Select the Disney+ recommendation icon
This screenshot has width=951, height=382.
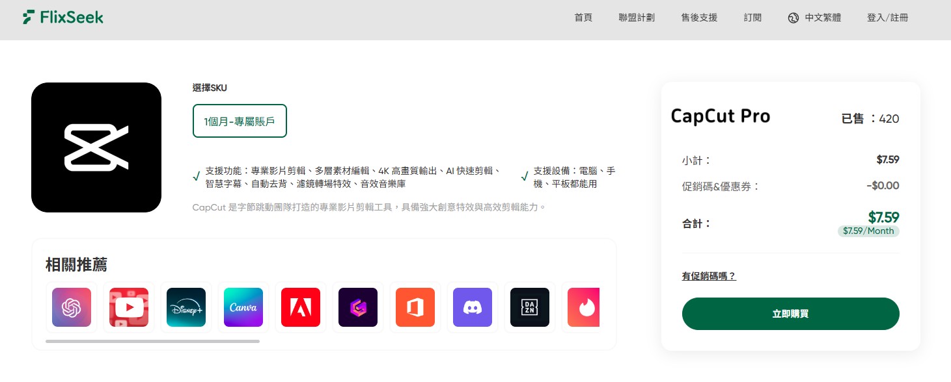click(x=186, y=307)
